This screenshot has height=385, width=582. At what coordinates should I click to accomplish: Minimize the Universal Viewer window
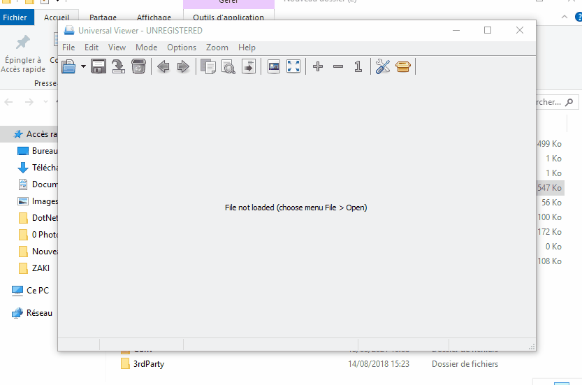pyautogui.click(x=456, y=31)
